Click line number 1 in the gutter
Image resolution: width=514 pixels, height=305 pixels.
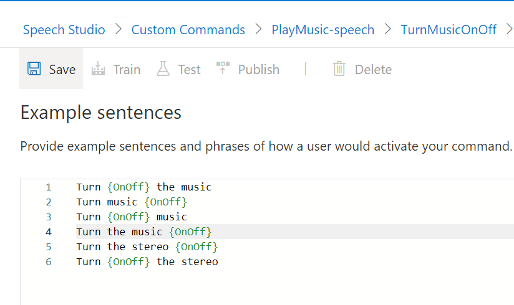(49, 187)
